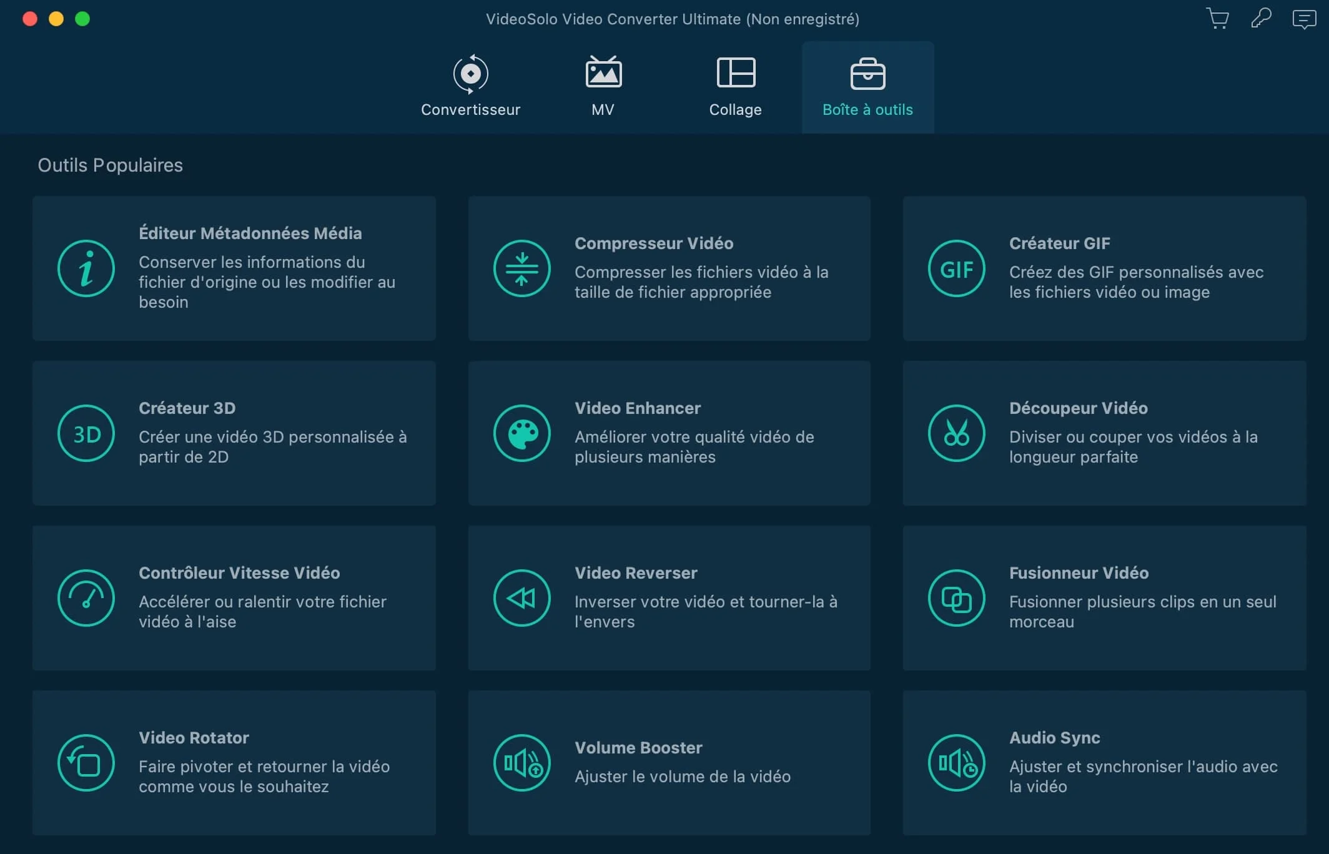This screenshot has width=1329, height=854.
Task: Open the Volume Booster title
Action: coord(638,748)
